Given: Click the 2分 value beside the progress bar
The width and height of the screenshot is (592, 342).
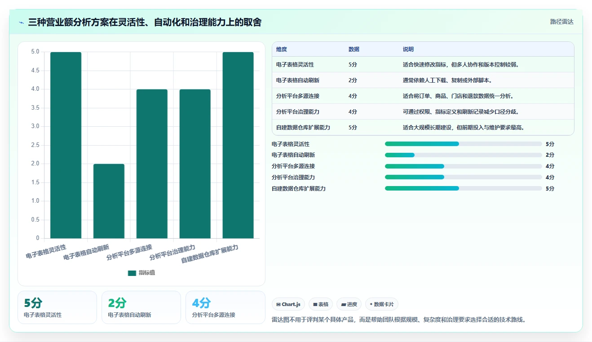Looking at the screenshot, I should pos(550,155).
